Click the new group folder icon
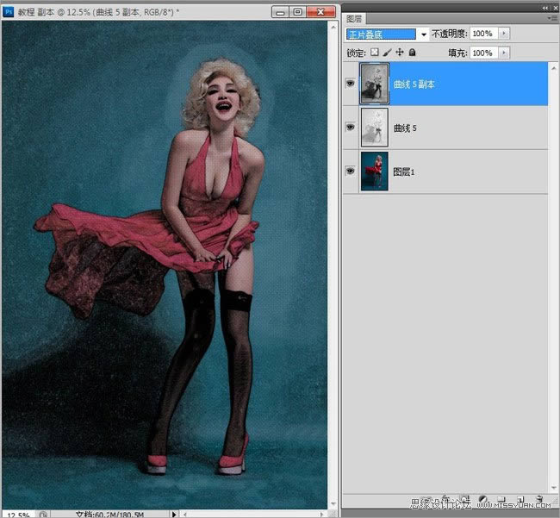 tap(501, 499)
